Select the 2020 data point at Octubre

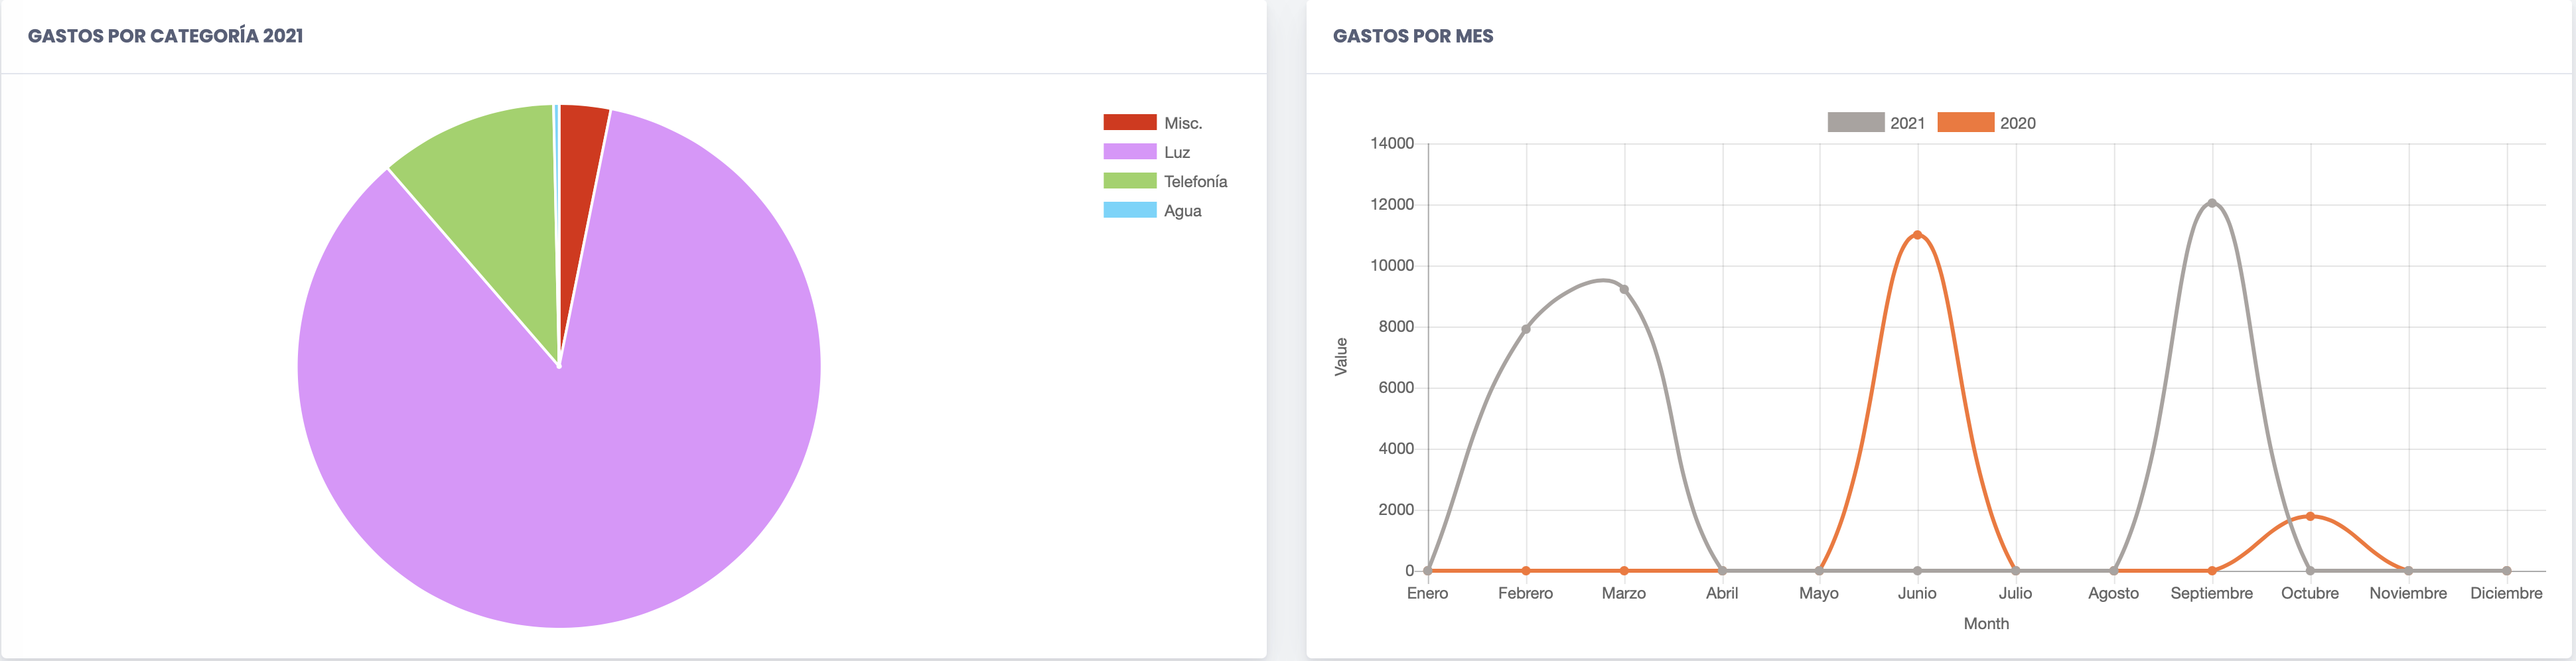pyautogui.click(x=2310, y=516)
